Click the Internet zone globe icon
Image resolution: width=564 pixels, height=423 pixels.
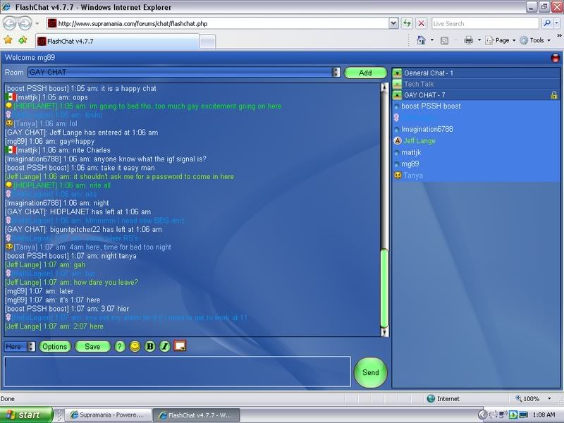[431, 398]
